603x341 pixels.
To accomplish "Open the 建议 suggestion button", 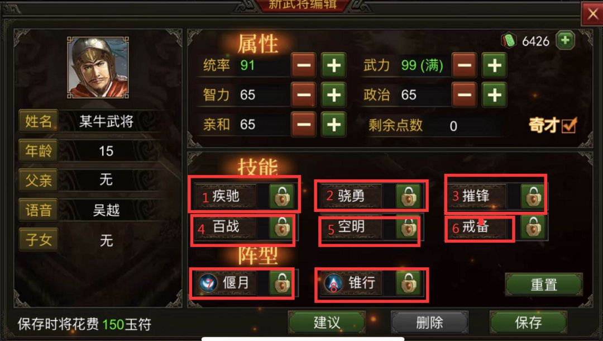I will [x=327, y=323].
